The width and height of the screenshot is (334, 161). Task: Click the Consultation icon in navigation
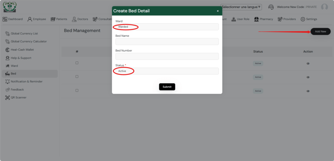coord(95,19)
